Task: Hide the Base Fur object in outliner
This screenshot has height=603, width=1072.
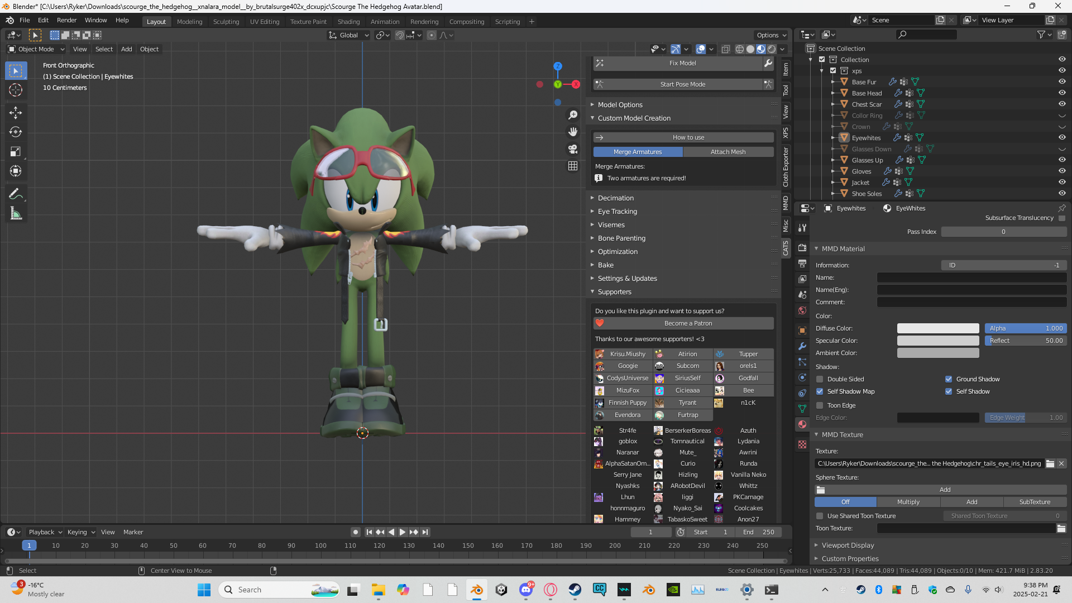Action: pyautogui.click(x=1062, y=82)
